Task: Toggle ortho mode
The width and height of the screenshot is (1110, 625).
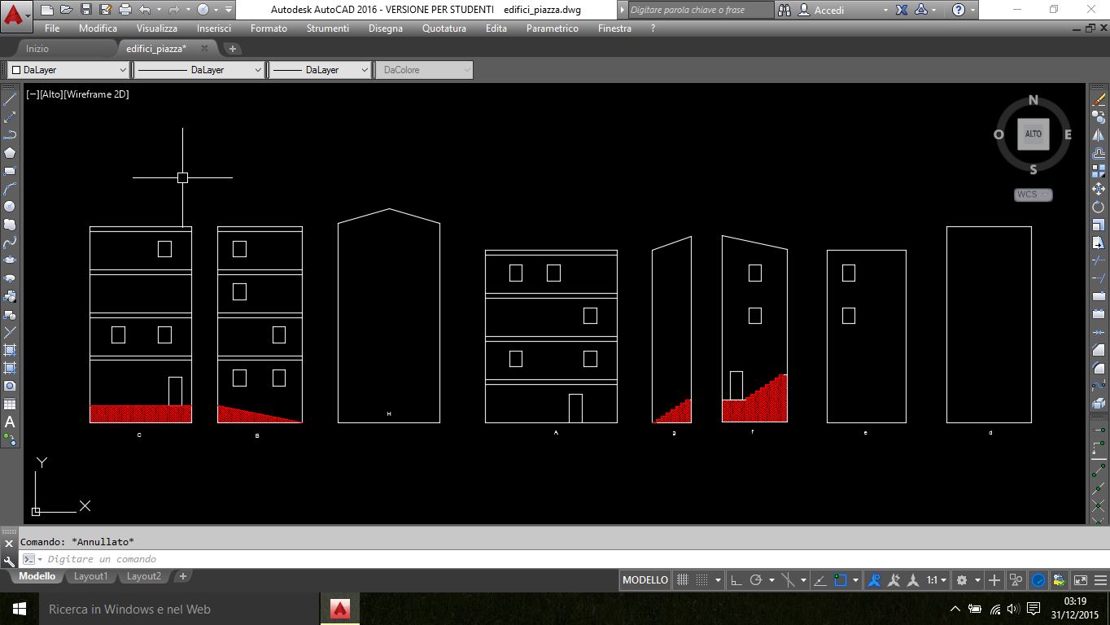Action: coord(736,580)
